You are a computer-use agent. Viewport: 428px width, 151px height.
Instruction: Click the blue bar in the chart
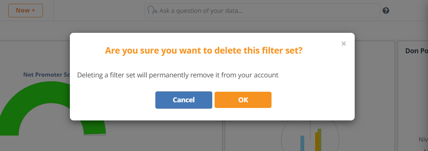(x=302, y=143)
